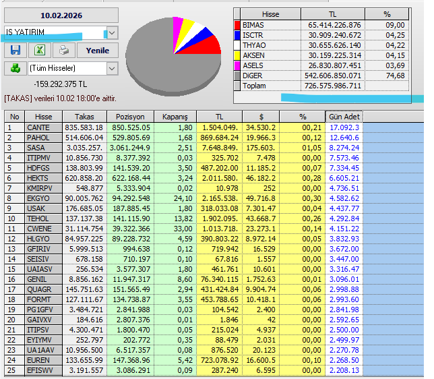Select the BIMAS row in the legend table
Image resolution: width=434 pixels, height=379 pixels.
point(321,25)
